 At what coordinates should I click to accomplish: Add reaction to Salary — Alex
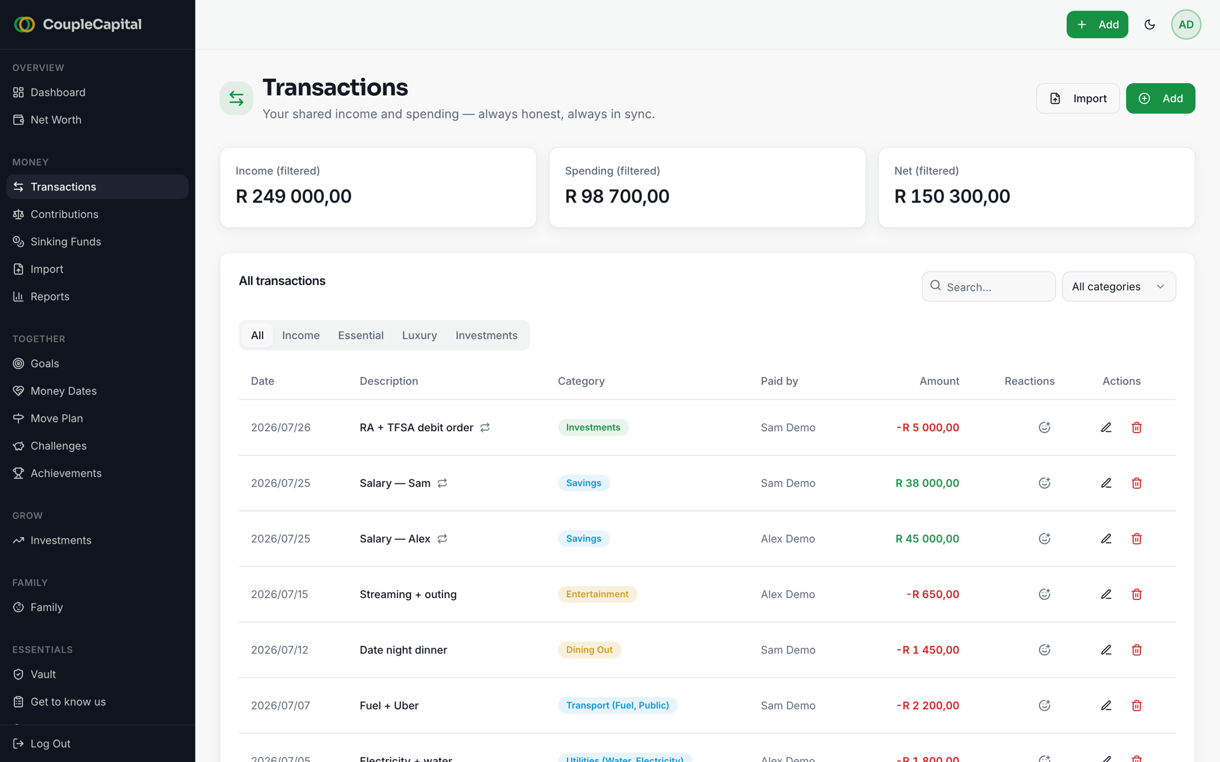(1044, 538)
